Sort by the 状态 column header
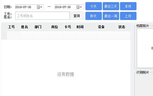The image size is (153, 96). point(124,27)
